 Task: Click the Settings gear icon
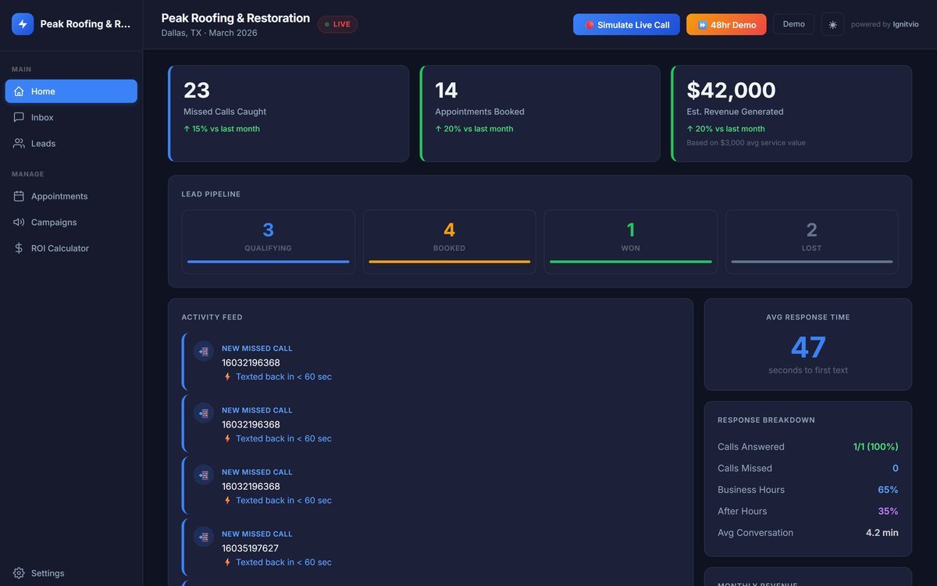click(x=19, y=573)
